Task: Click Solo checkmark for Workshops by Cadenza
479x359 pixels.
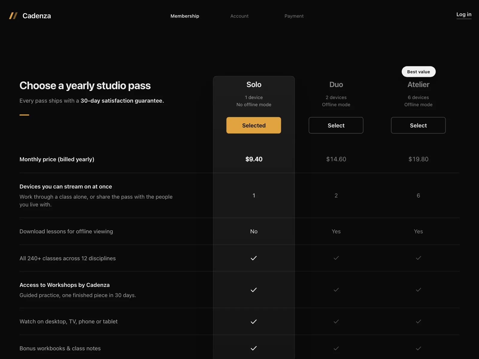Action: pyautogui.click(x=254, y=290)
